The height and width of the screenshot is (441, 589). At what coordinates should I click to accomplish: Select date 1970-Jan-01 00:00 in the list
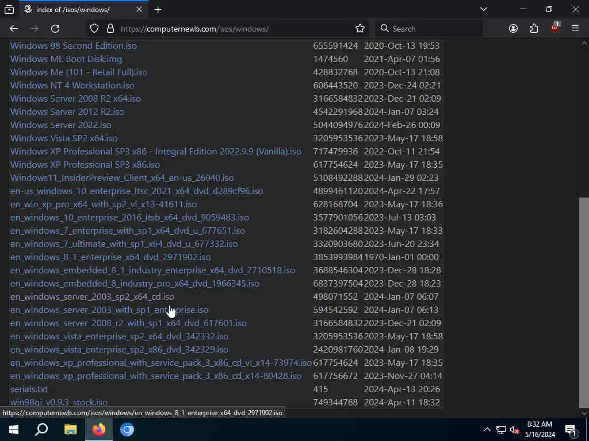point(401,257)
